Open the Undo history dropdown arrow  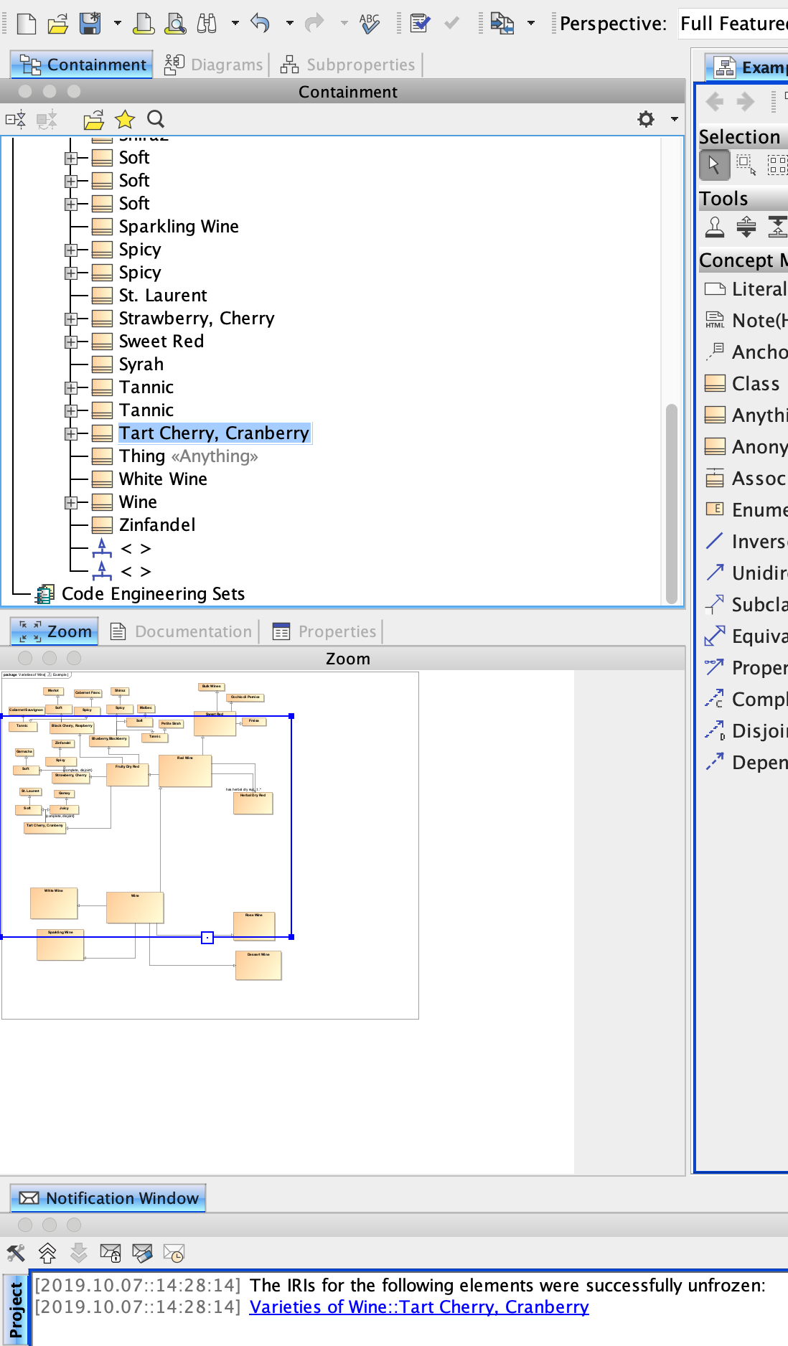click(x=289, y=24)
